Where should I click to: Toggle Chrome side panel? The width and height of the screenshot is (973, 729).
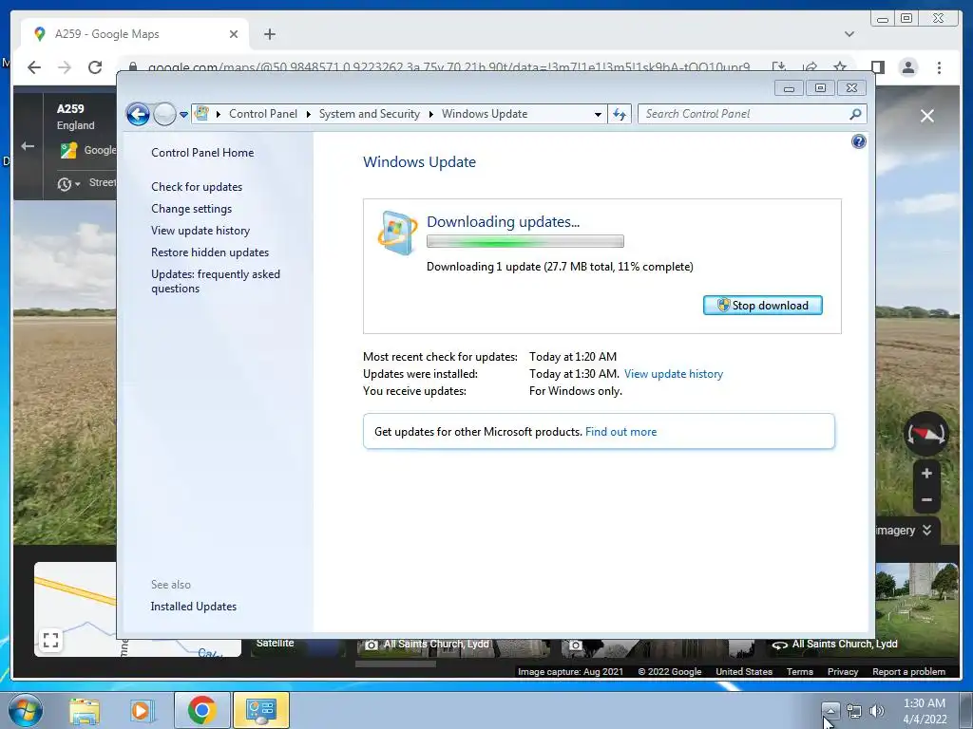(x=877, y=67)
